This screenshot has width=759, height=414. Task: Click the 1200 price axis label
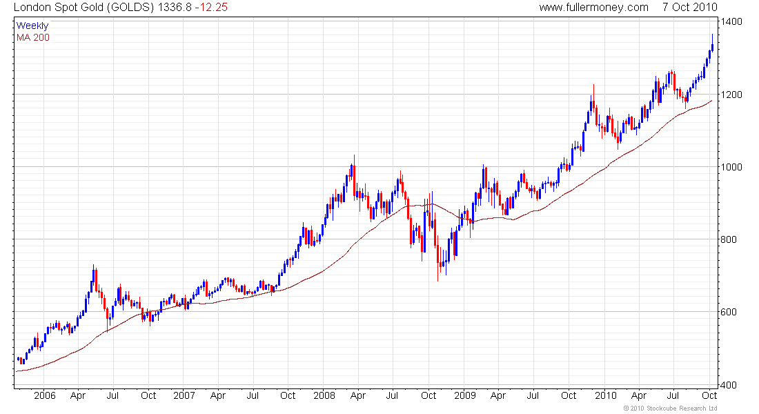click(x=731, y=95)
